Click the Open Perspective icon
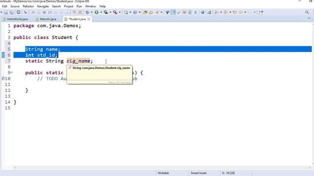 click(261, 12)
